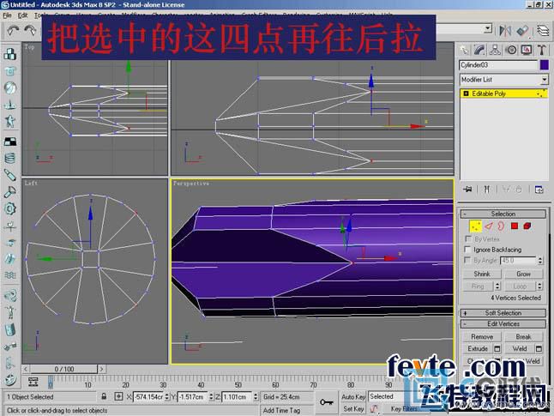554x416 pixels.
Task: Toggle the Auto Key button
Action: click(353, 397)
